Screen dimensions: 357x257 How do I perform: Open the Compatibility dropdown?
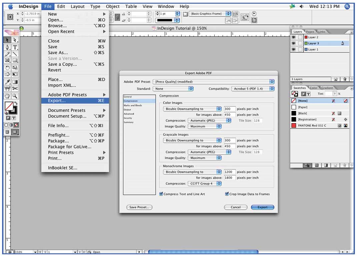253,89
